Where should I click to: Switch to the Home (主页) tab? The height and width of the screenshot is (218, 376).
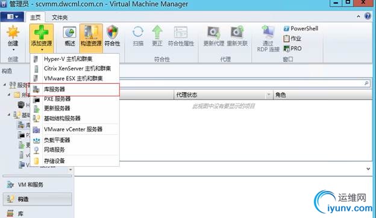(x=36, y=17)
